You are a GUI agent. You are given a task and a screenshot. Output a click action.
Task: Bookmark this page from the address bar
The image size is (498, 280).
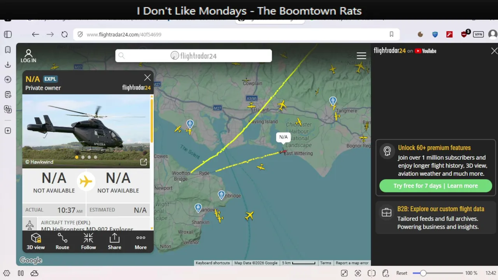391,34
